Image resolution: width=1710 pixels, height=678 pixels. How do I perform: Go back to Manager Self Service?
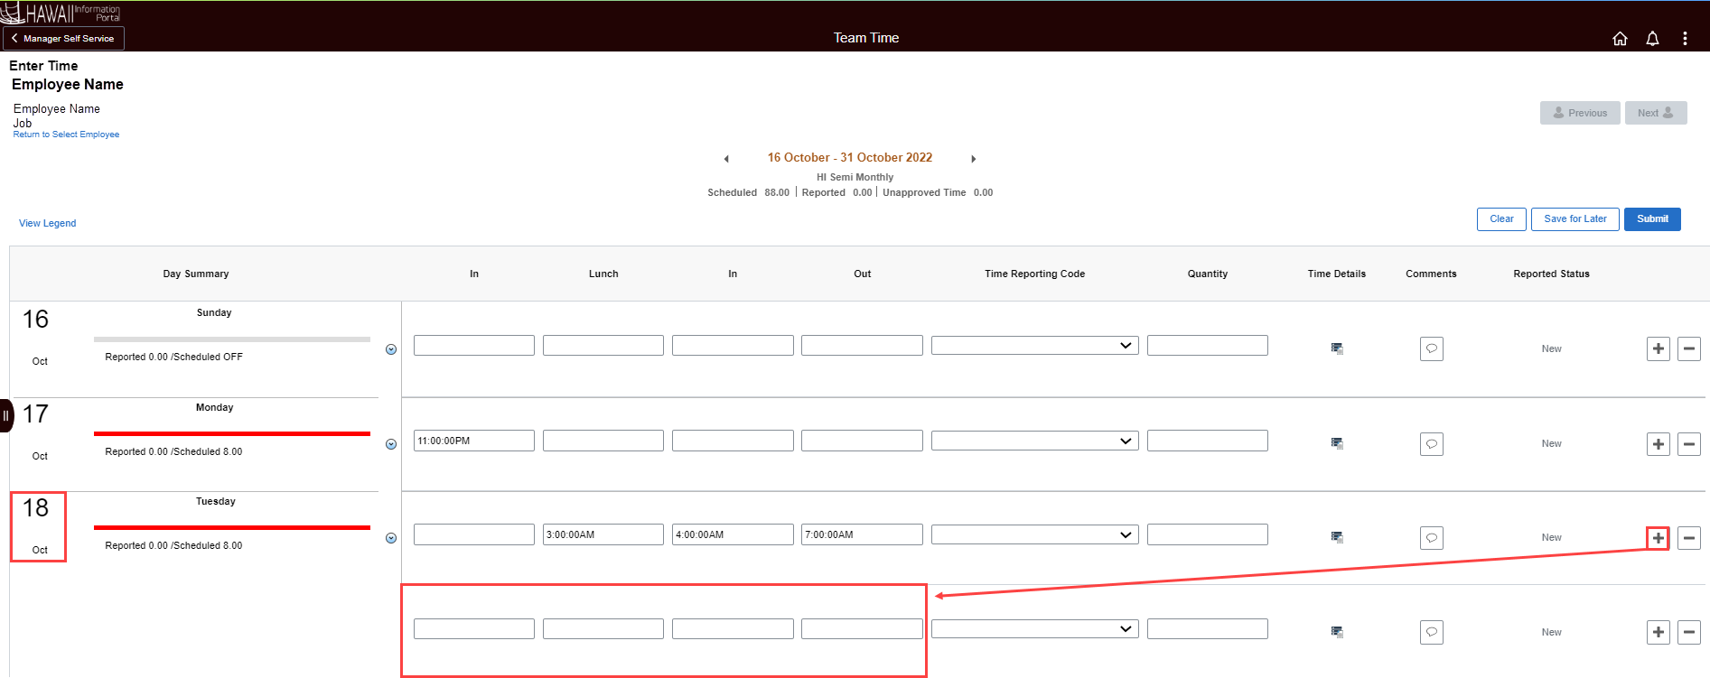tap(63, 38)
